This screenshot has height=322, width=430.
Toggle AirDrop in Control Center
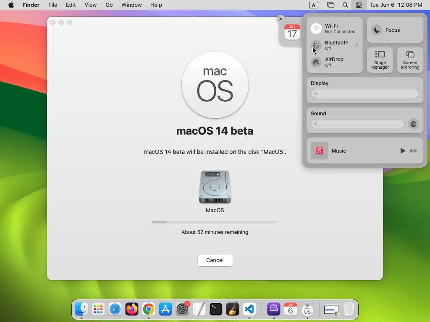pos(316,62)
